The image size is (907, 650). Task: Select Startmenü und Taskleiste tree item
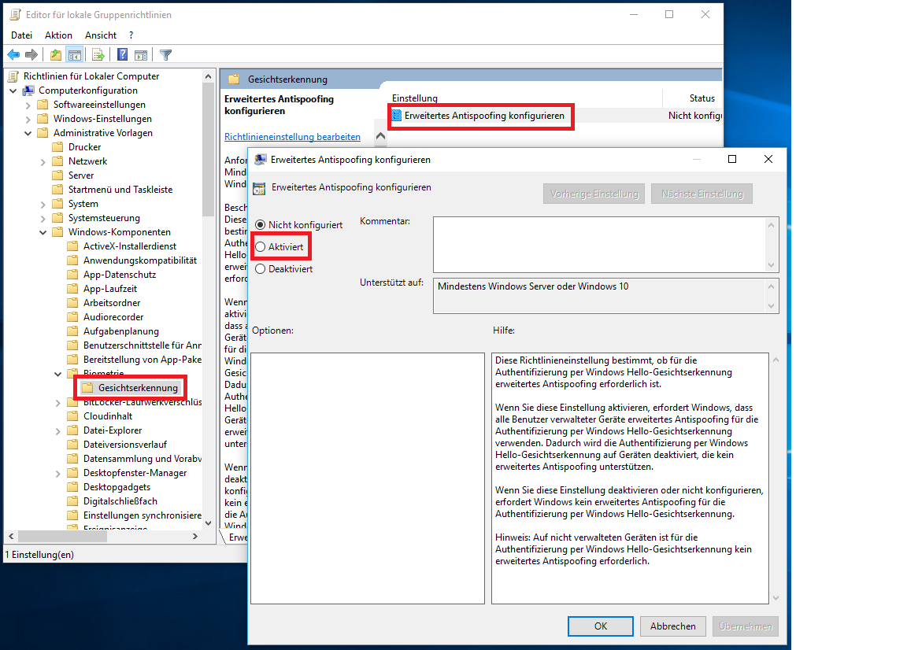pos(120,190)
